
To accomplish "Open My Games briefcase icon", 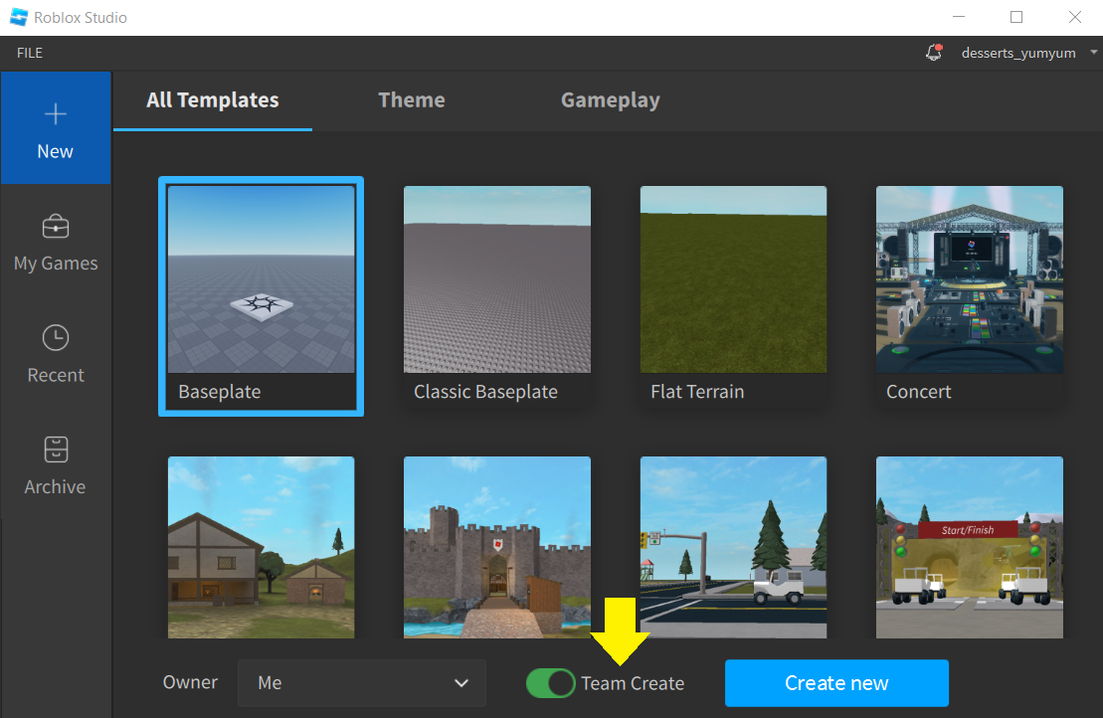I will tap(56, 227).
